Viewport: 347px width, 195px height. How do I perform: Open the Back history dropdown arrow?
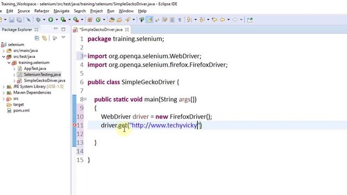point(228,20)
